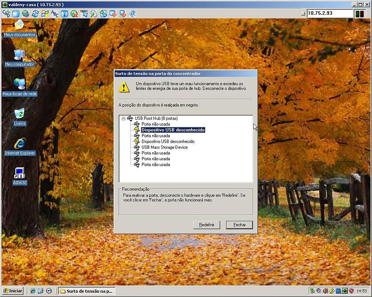
Task: Select the USB Root Hub (8 portas) row
Action: pos(156,118)
